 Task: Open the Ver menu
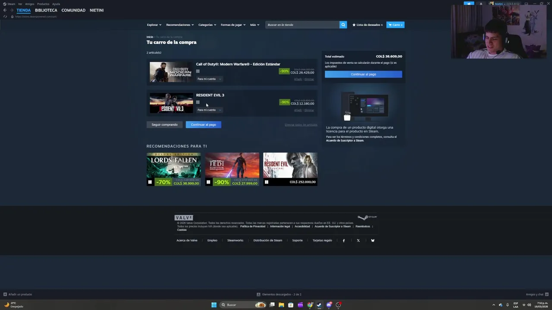[20, 4]
